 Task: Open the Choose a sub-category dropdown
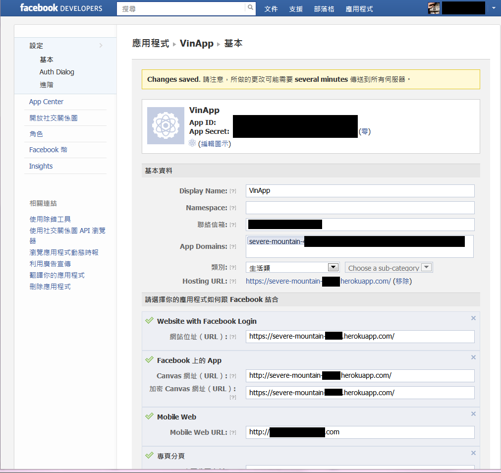389,268
